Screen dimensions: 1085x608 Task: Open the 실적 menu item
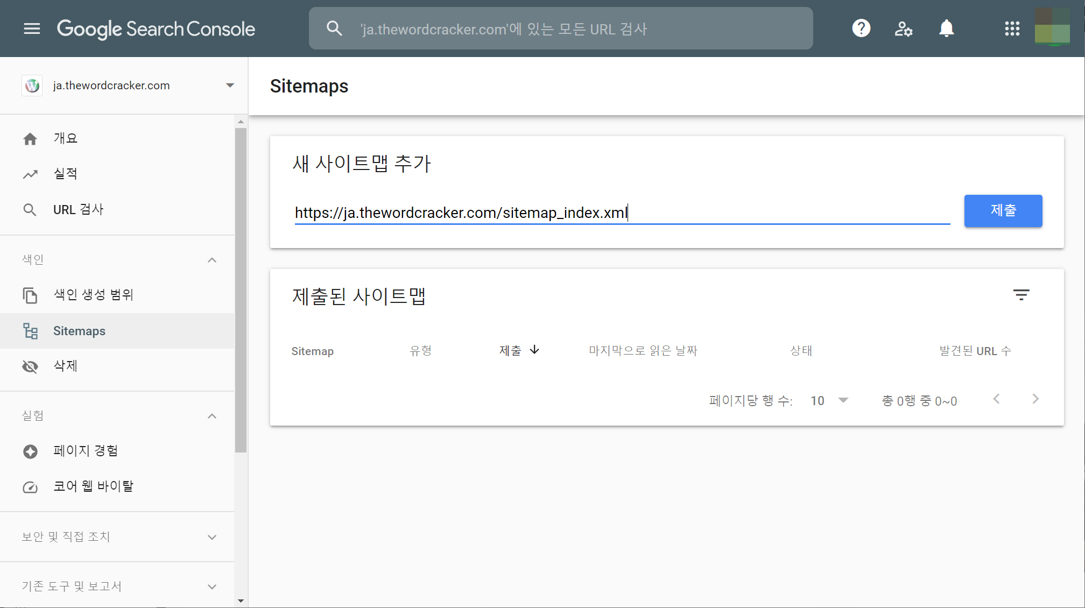coord(65,174)
